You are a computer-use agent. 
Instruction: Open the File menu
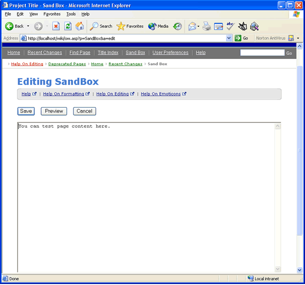pyautogui.click(x=8, y=14)
